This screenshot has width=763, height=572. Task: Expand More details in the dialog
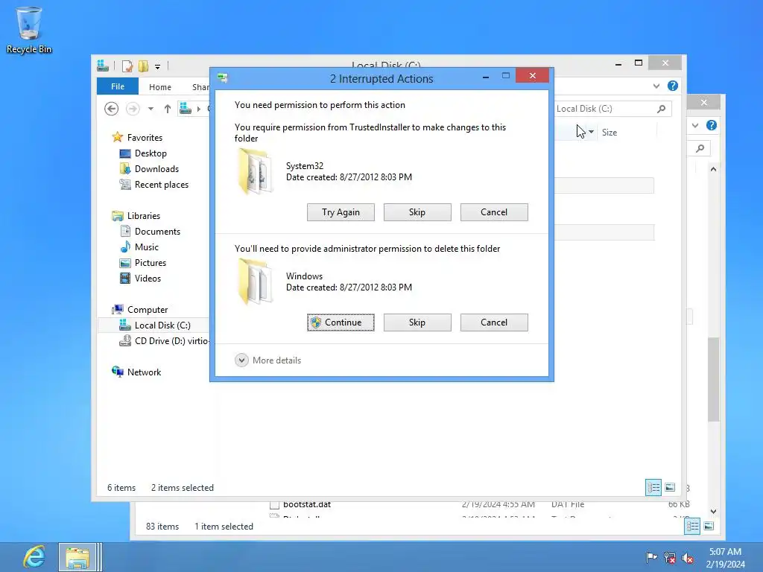pyautogui.click(x=268, y=360)
